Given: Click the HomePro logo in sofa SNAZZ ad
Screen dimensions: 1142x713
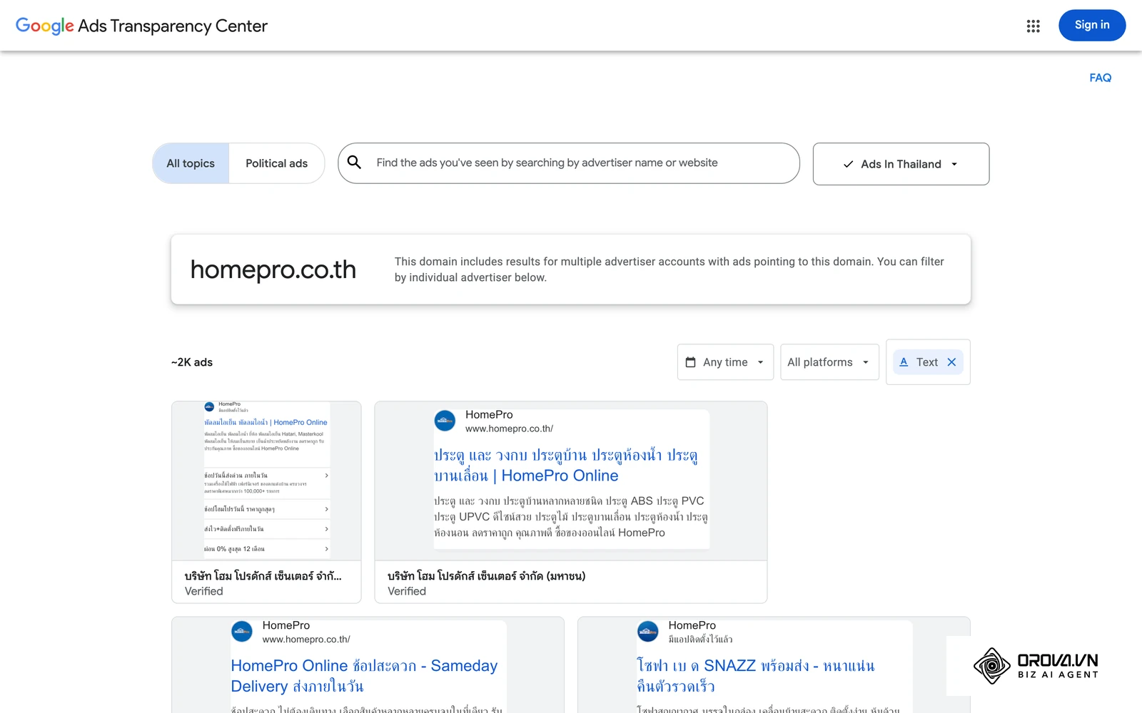Looking at the screenshot, I should coord(647,631).
